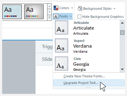The height and width of the screenshot is (96, 127).
Task: Click the Colors palette icon
Action: point(56,8)
